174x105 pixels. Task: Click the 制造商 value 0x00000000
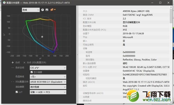point(129,52)
